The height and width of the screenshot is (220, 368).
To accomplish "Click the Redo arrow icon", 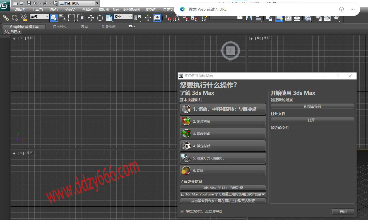I will (45, 3).
